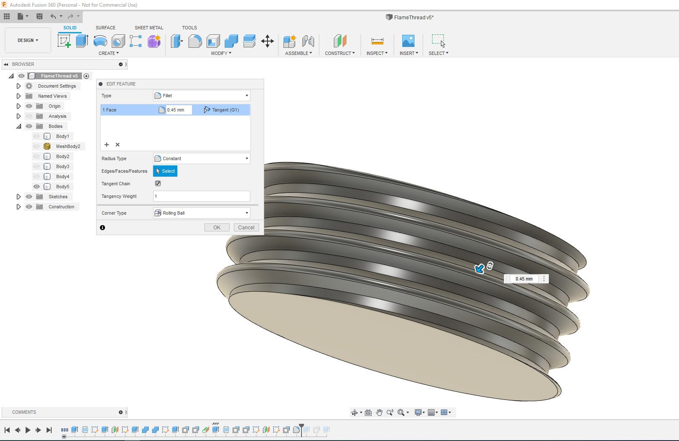The width and height of the screenshot is (679, 441).
Task: Open the Corner Type dropdown
Action: [202, 213]
